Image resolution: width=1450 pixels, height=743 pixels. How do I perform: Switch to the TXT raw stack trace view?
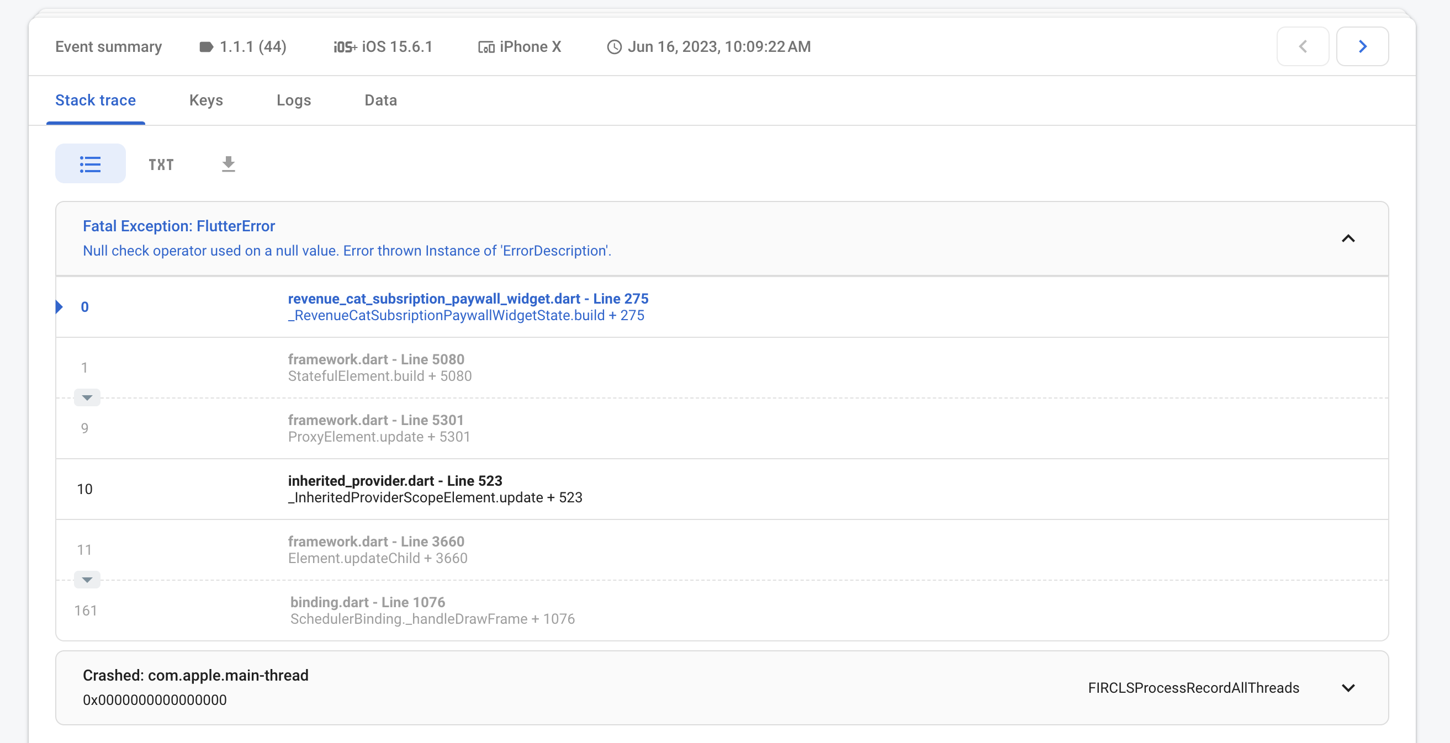161,164
